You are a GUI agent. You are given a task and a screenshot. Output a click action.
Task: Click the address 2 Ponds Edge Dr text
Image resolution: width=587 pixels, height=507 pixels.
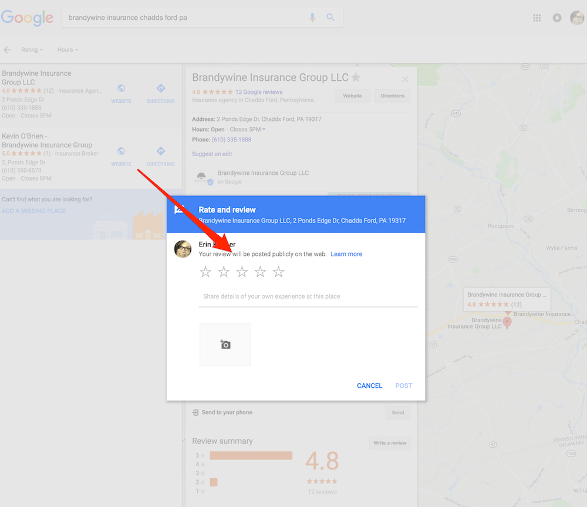[269, 119]
